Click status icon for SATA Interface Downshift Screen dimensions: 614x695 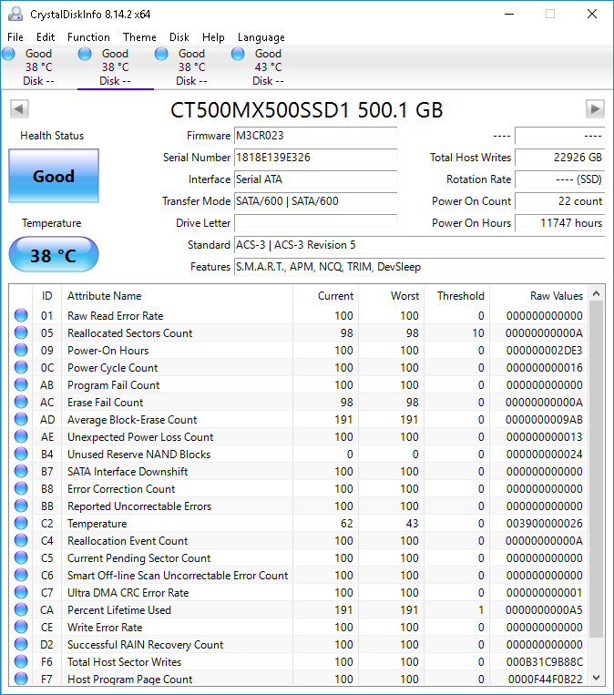21,471
